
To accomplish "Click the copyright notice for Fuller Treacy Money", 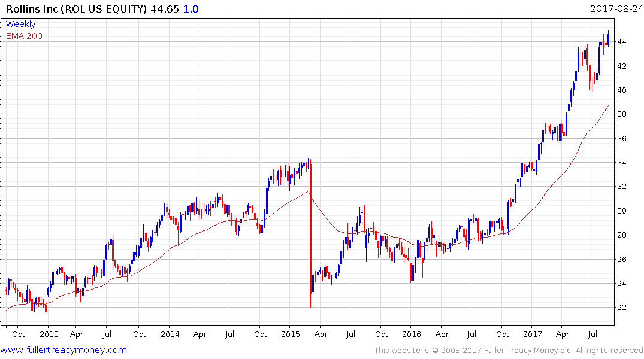I will 509,351.
